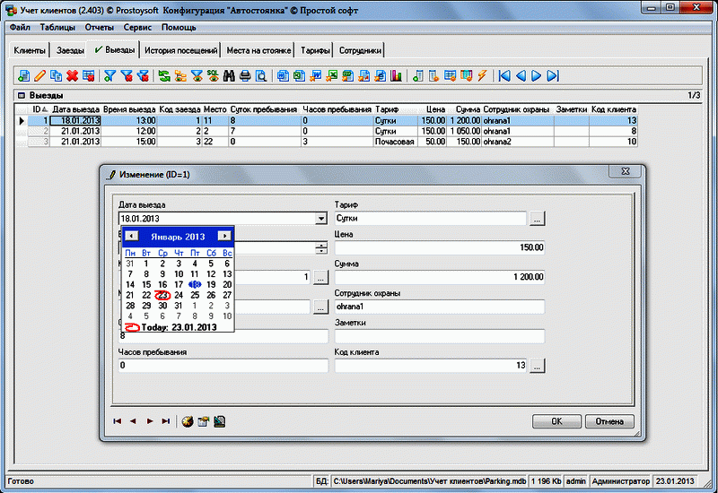Click the first export to Word icon

coord(283,76)
